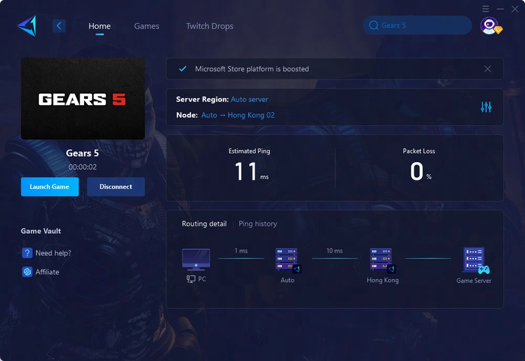Click the GearUP logo icon
The width and height of the screenshot is (525, 361).
[27, 26]
